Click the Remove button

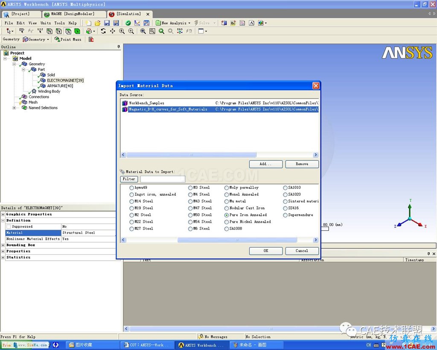coord(302,164)
